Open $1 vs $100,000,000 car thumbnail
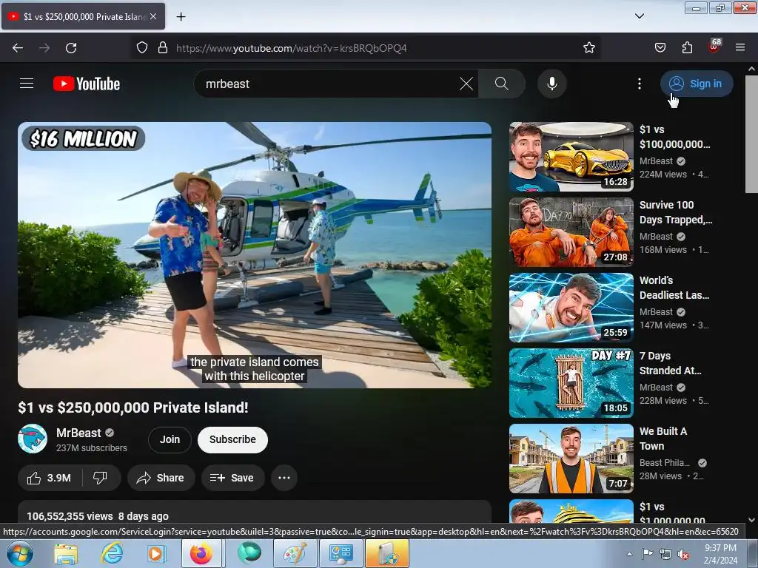 tap(571, 157)
